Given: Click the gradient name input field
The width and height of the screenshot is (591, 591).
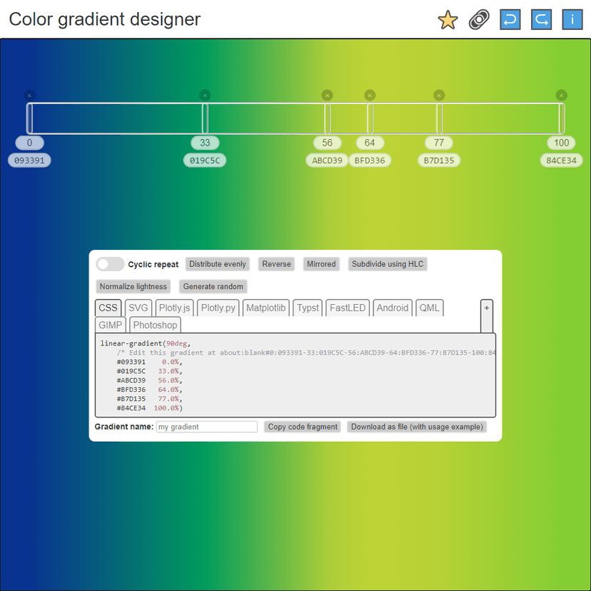Looking at the screenshot, I should [206, 426].
